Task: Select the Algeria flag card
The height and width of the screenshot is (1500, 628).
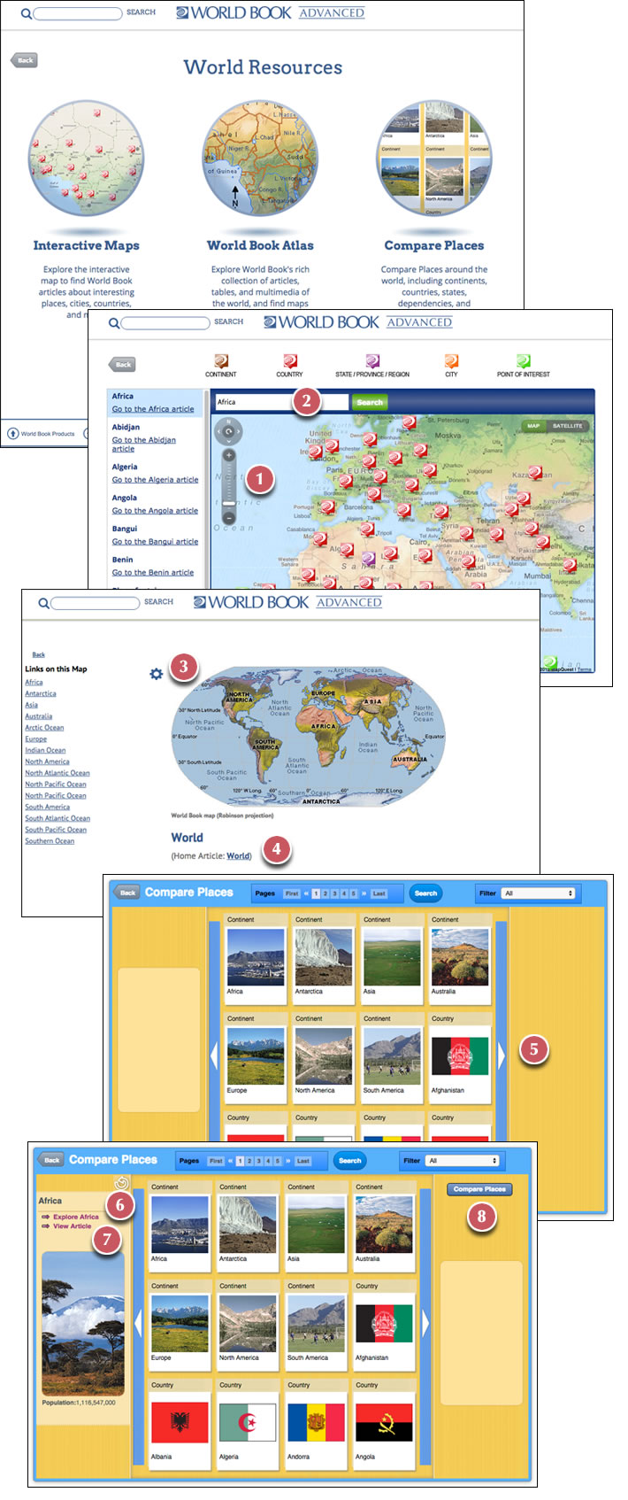Action: click(248, 1424)
